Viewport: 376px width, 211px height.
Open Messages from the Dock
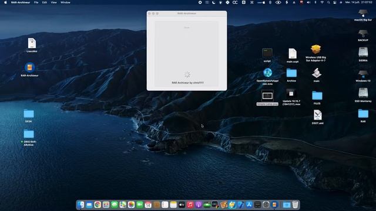pyautogui.click(x=115, y=205)
